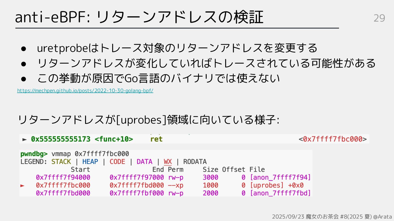Image resolution: width=394 pixels, height=221 pixels.
Task: Click the 'CODE' legend entry
Action: [117, 162]
